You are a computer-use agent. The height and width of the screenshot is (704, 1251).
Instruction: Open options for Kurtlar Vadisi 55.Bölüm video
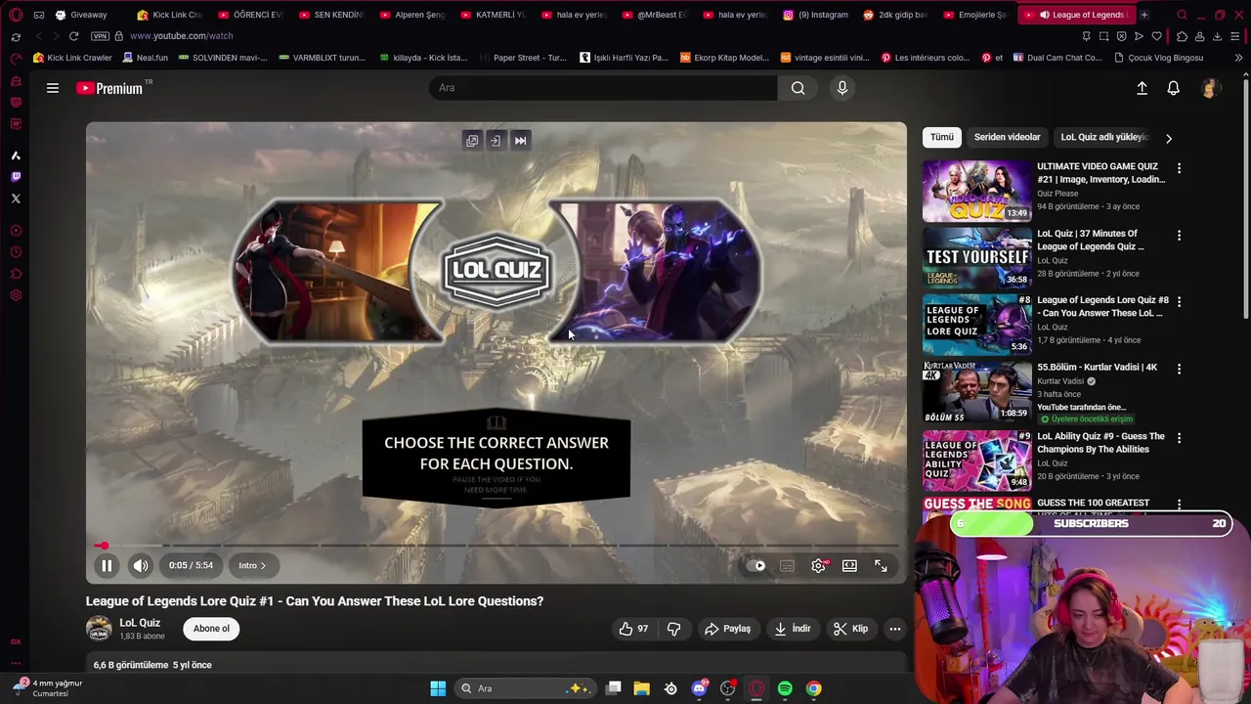tap(1179, 369)
